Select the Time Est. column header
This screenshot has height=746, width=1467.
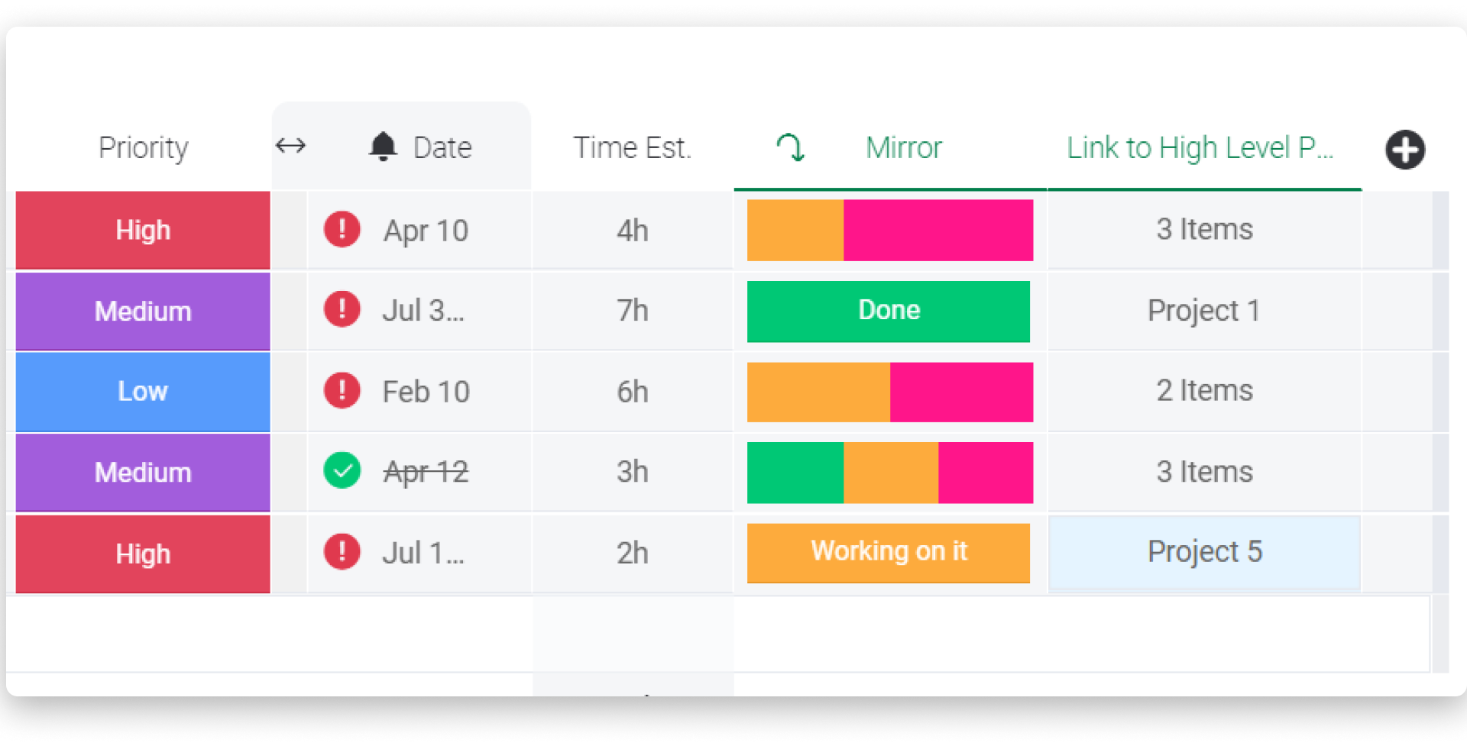[632, 147]
